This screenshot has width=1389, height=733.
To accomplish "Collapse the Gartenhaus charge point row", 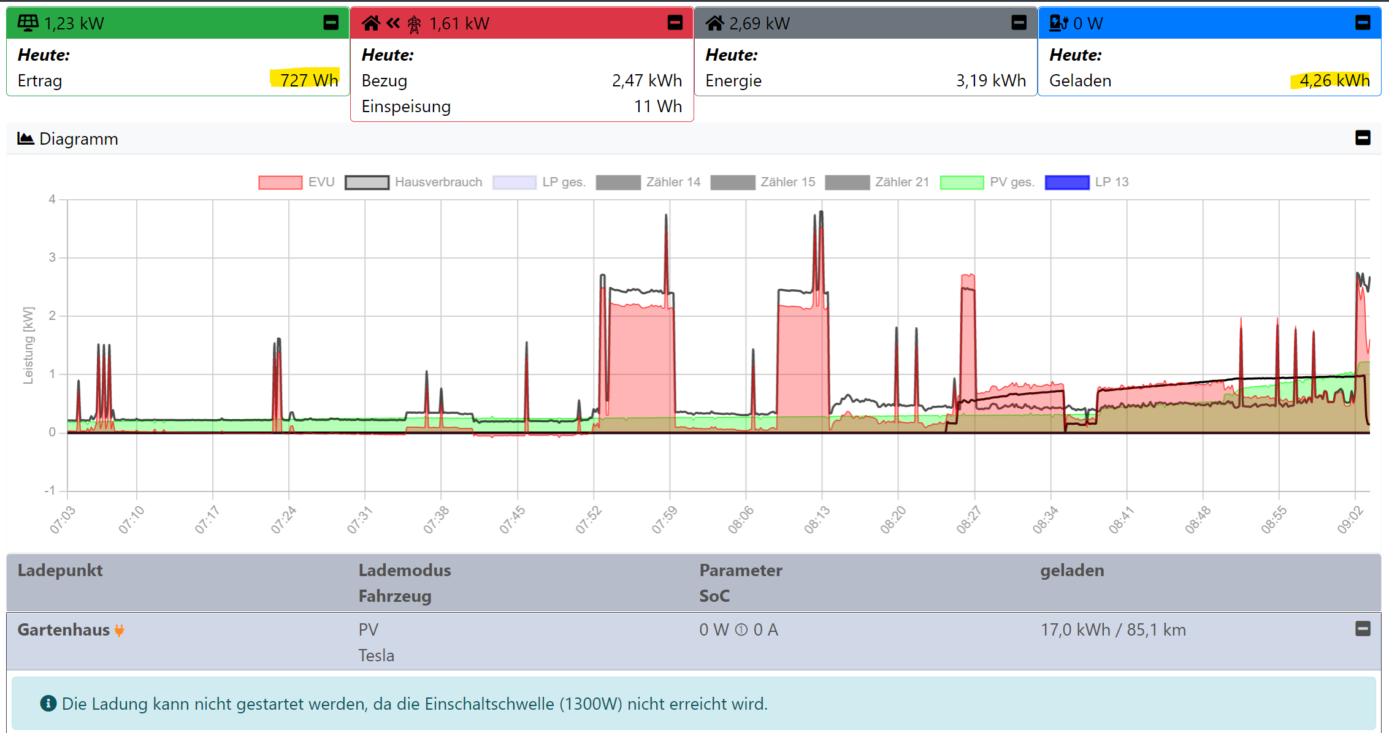I will coord(1363,629).
